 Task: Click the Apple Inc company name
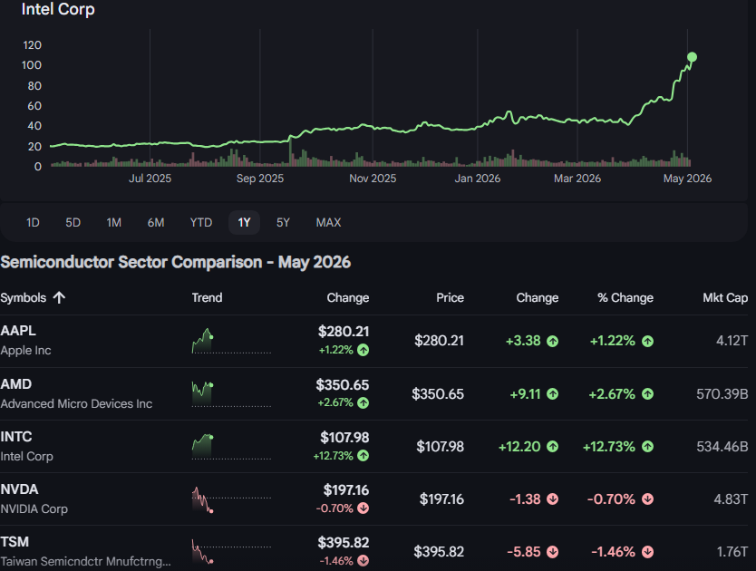point(25,351)
